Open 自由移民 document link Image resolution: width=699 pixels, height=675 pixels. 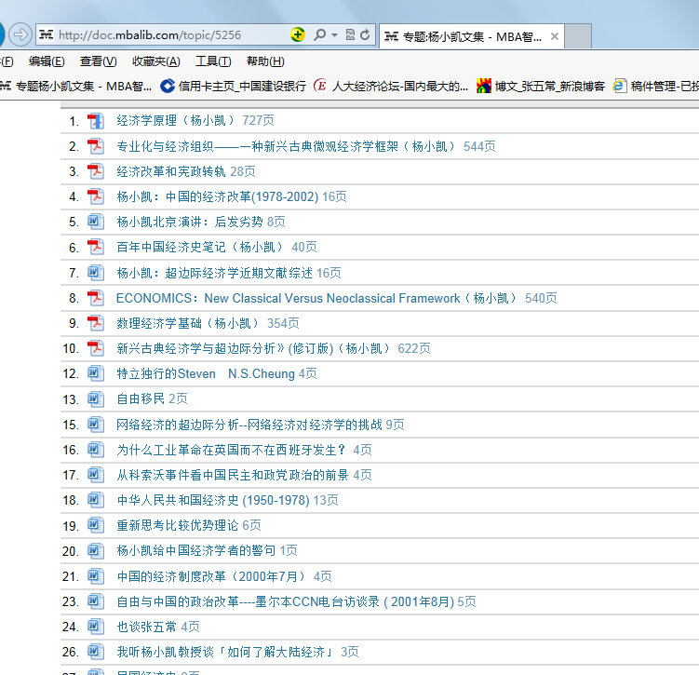[141, 398]
